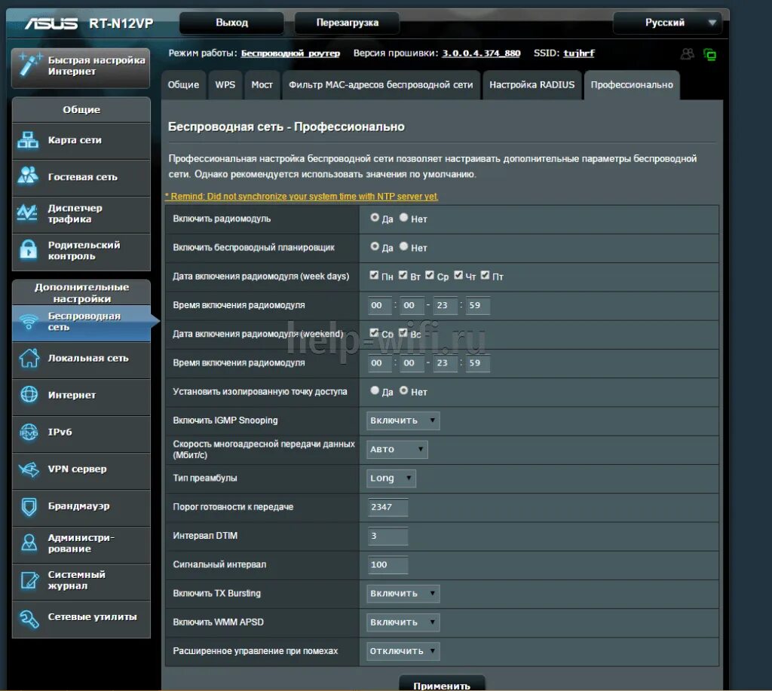Open the TX Bursting dropdown
This screenshot has width=772, height=691.
pos(403,594)
